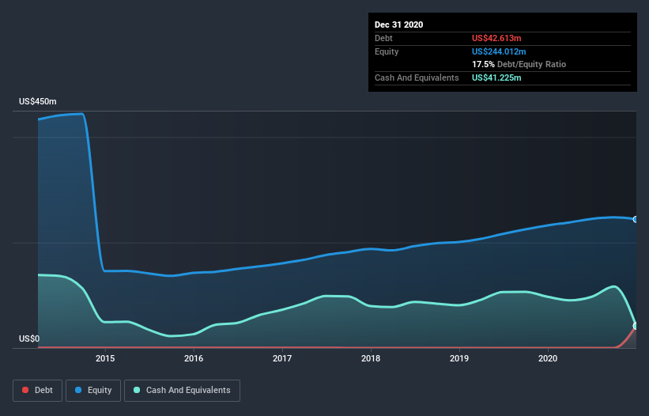
Task: Toggle Cash And Equivalents legend button
Action: pyautogui.click(x=182, y=391)
